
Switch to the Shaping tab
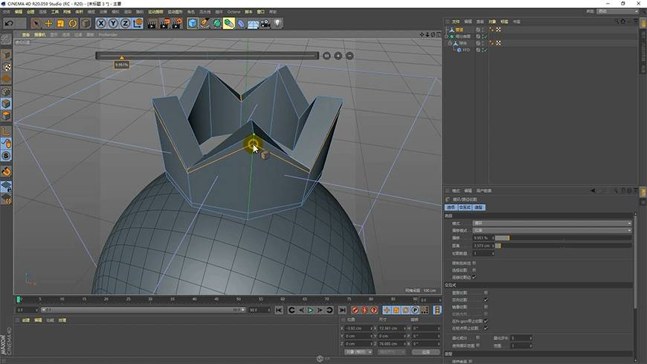point(479,208)
